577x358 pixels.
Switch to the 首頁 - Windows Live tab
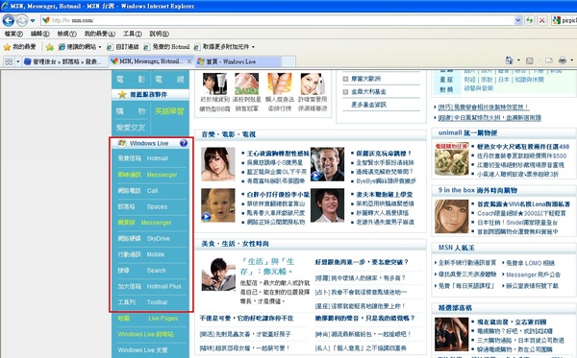(x=238, y=61)
